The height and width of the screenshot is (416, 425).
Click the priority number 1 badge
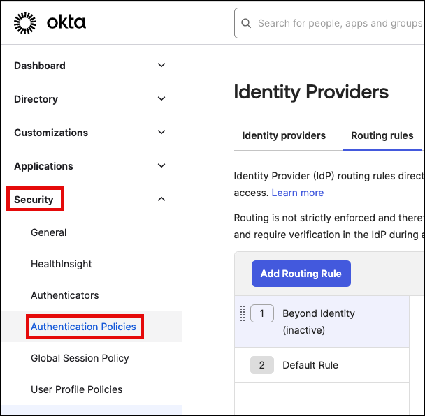pos(262,314)
